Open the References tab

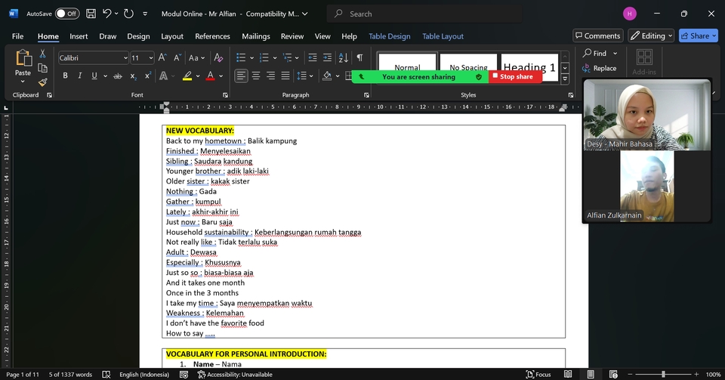point(212,36)
